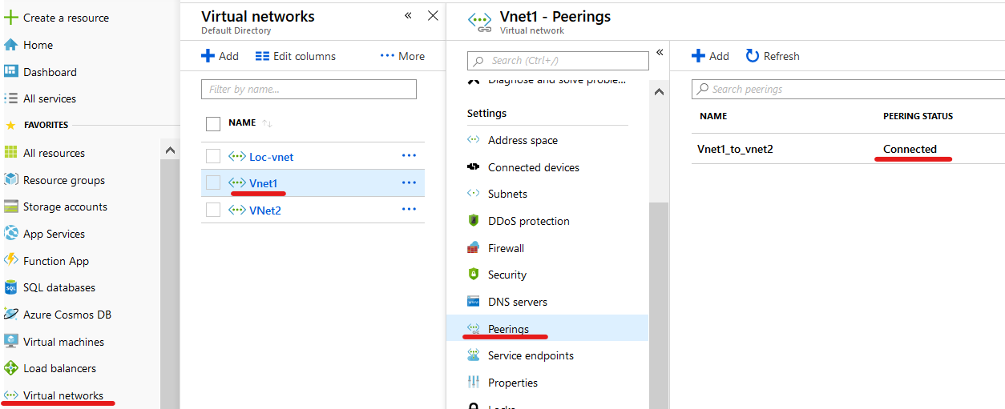Click the SQL databases icon
The image size is (1005, 409).
pyautogui.click(x=11, y=287)
